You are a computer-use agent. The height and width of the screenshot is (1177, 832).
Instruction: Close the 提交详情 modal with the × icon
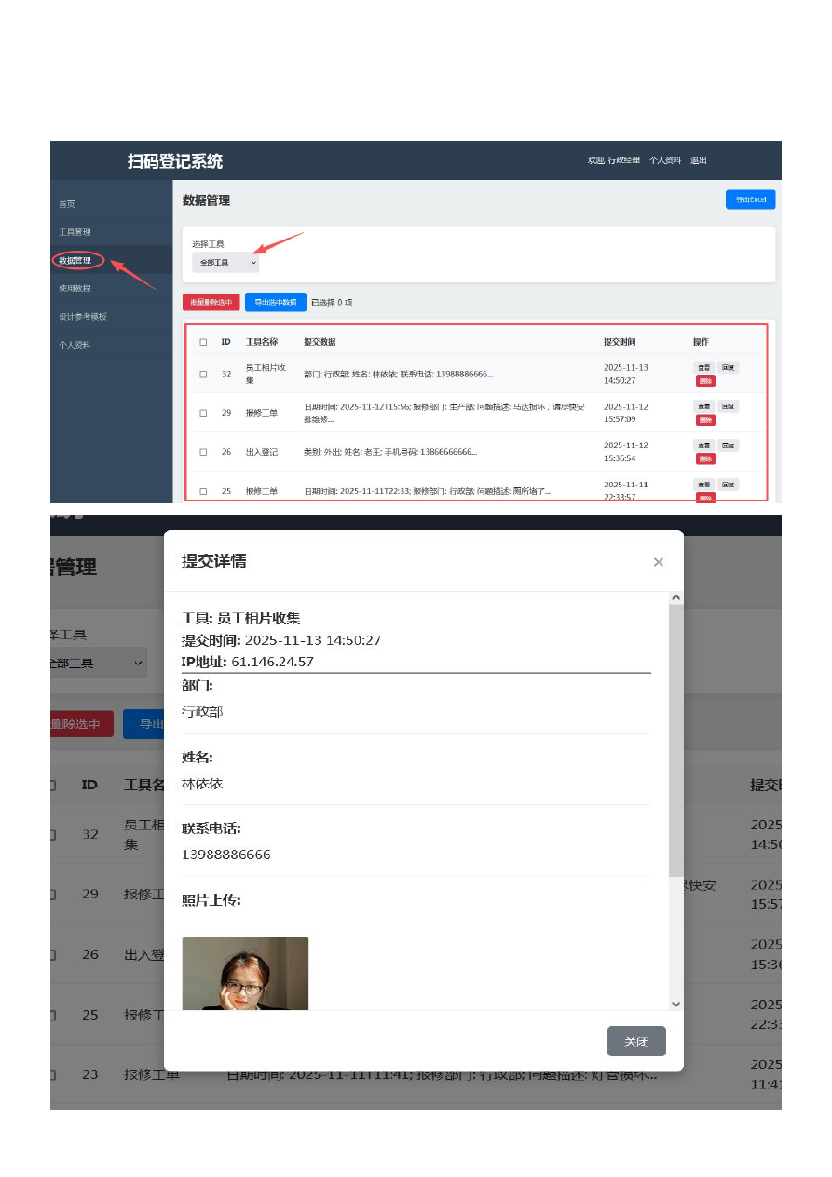(x=659, y=562)
